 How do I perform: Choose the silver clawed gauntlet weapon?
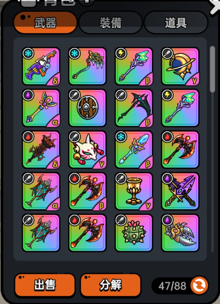[180, 233]
